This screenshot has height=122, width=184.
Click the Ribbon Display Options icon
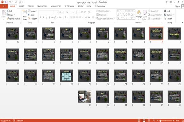pyautogui.click(x=170, y=2)
